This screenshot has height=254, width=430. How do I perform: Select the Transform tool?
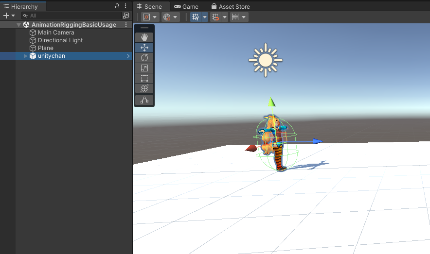click(x=144, y=88)
